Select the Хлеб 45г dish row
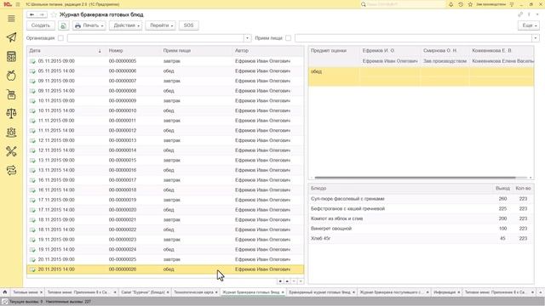This screenshot has width=545, height=306. 421,239
